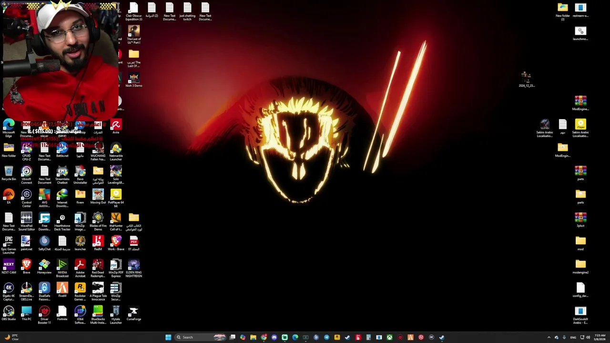
Task: Open the Recycle Bin
Action: 9,173
